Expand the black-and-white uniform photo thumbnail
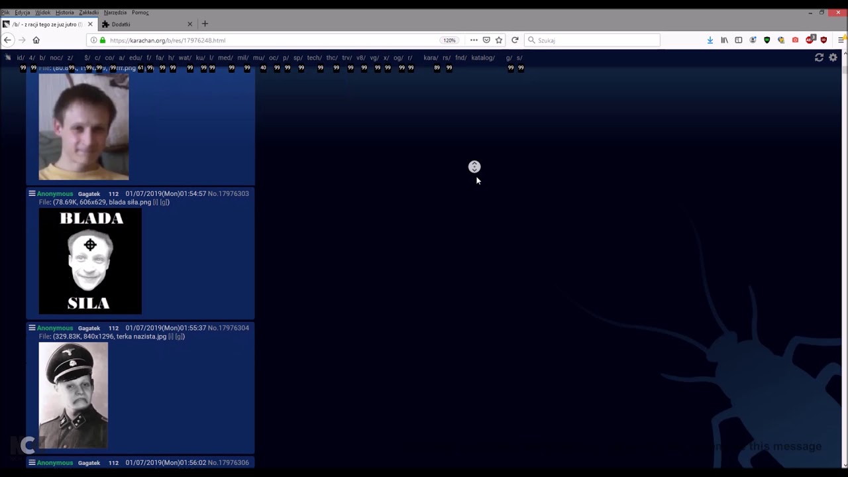This screenshot has width=848, height=477. coord(74,396)
